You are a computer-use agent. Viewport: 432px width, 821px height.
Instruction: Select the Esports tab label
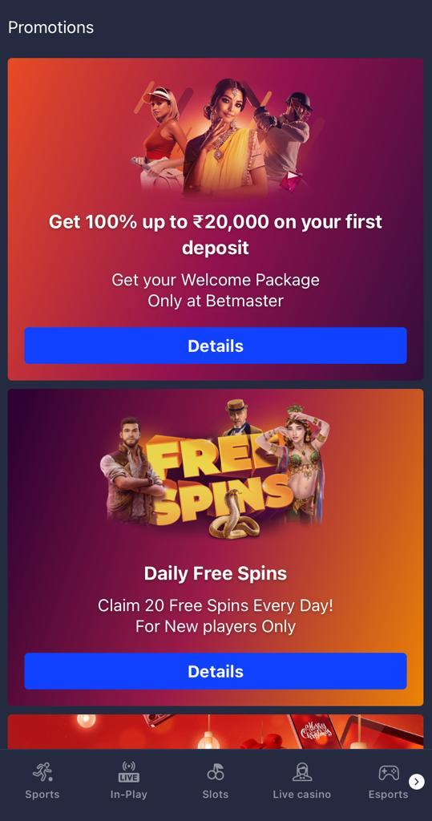388,795
